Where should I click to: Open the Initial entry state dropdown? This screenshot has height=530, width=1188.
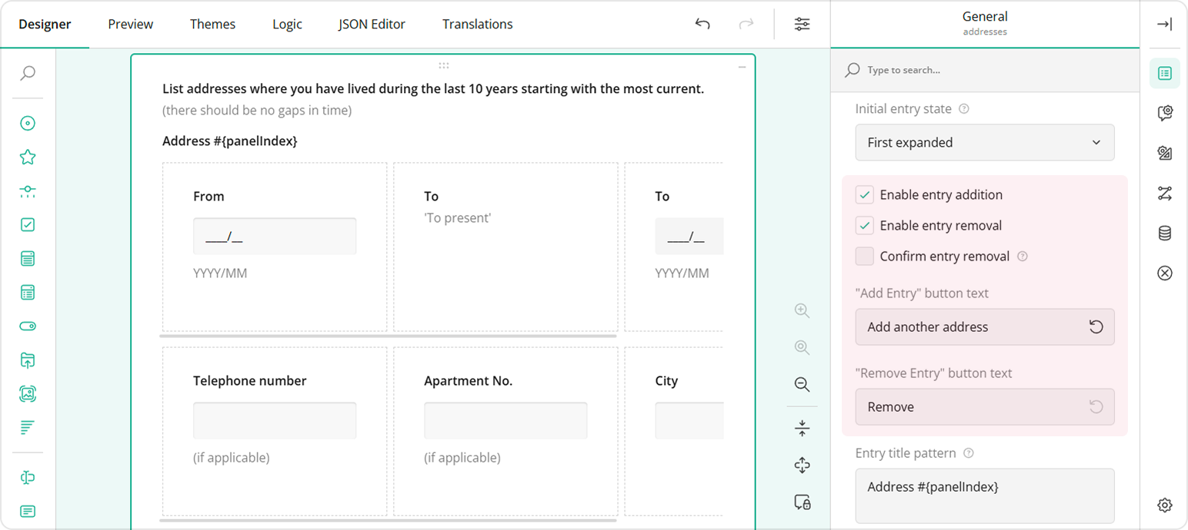tap(984, 142)
